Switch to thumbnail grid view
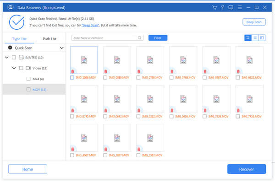The width and height of the screenshot is (275, 182). click(x=248, y=38)
